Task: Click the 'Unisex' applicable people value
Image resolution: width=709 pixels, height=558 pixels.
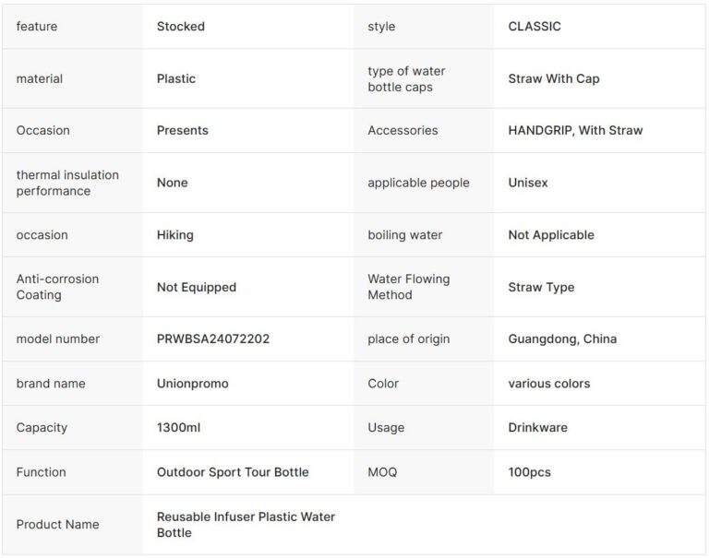Action: click(528, 183)
